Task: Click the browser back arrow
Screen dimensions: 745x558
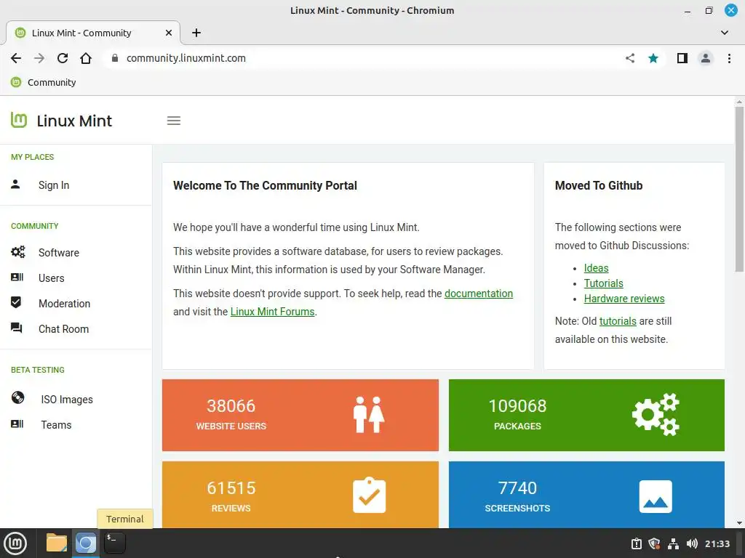Action: (16, 58)
